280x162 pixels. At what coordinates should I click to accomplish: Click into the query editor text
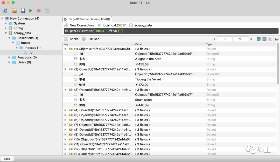coord(94,31)
